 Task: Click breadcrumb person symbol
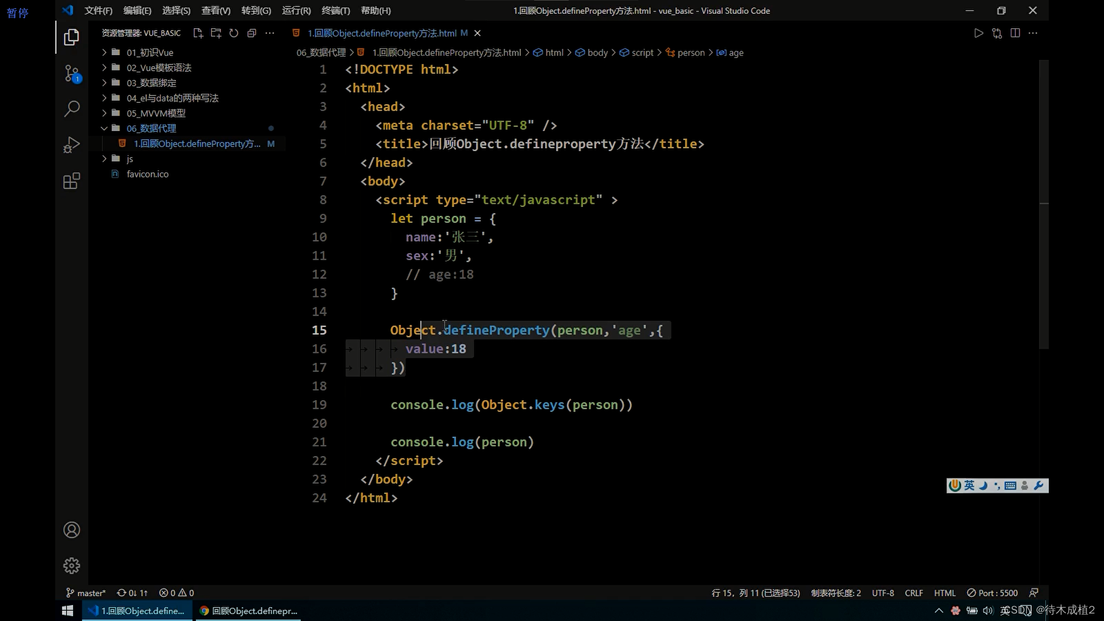685,52
